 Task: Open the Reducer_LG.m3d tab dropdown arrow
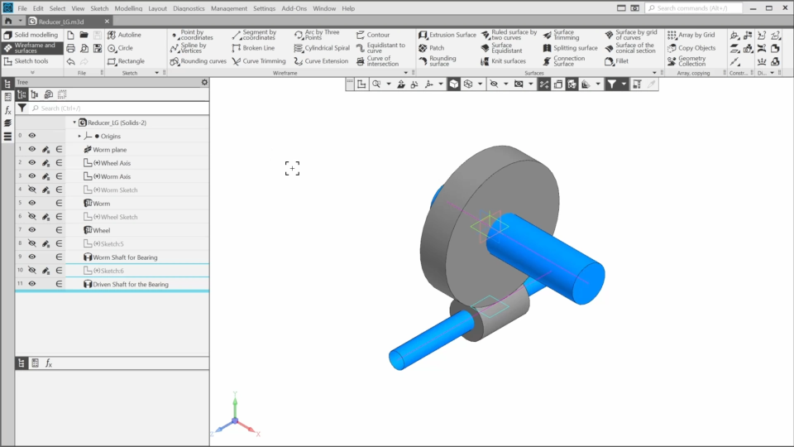20,21
